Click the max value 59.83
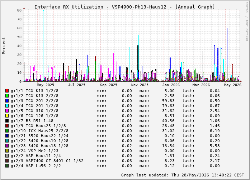The height and width of the screenshot is (180, 250). 168,101
